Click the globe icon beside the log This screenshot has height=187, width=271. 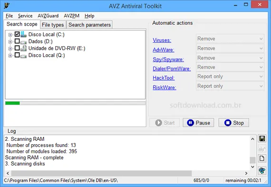coord(262,170)
